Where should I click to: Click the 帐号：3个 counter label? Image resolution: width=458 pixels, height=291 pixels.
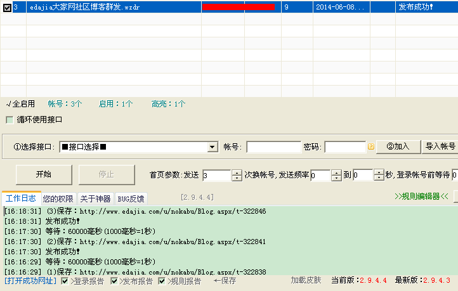click(x=65, y=104)
